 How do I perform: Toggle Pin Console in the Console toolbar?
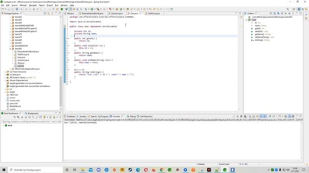coord(270,116)
